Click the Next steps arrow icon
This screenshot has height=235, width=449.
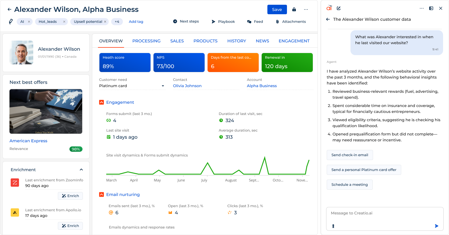[174, 21]
